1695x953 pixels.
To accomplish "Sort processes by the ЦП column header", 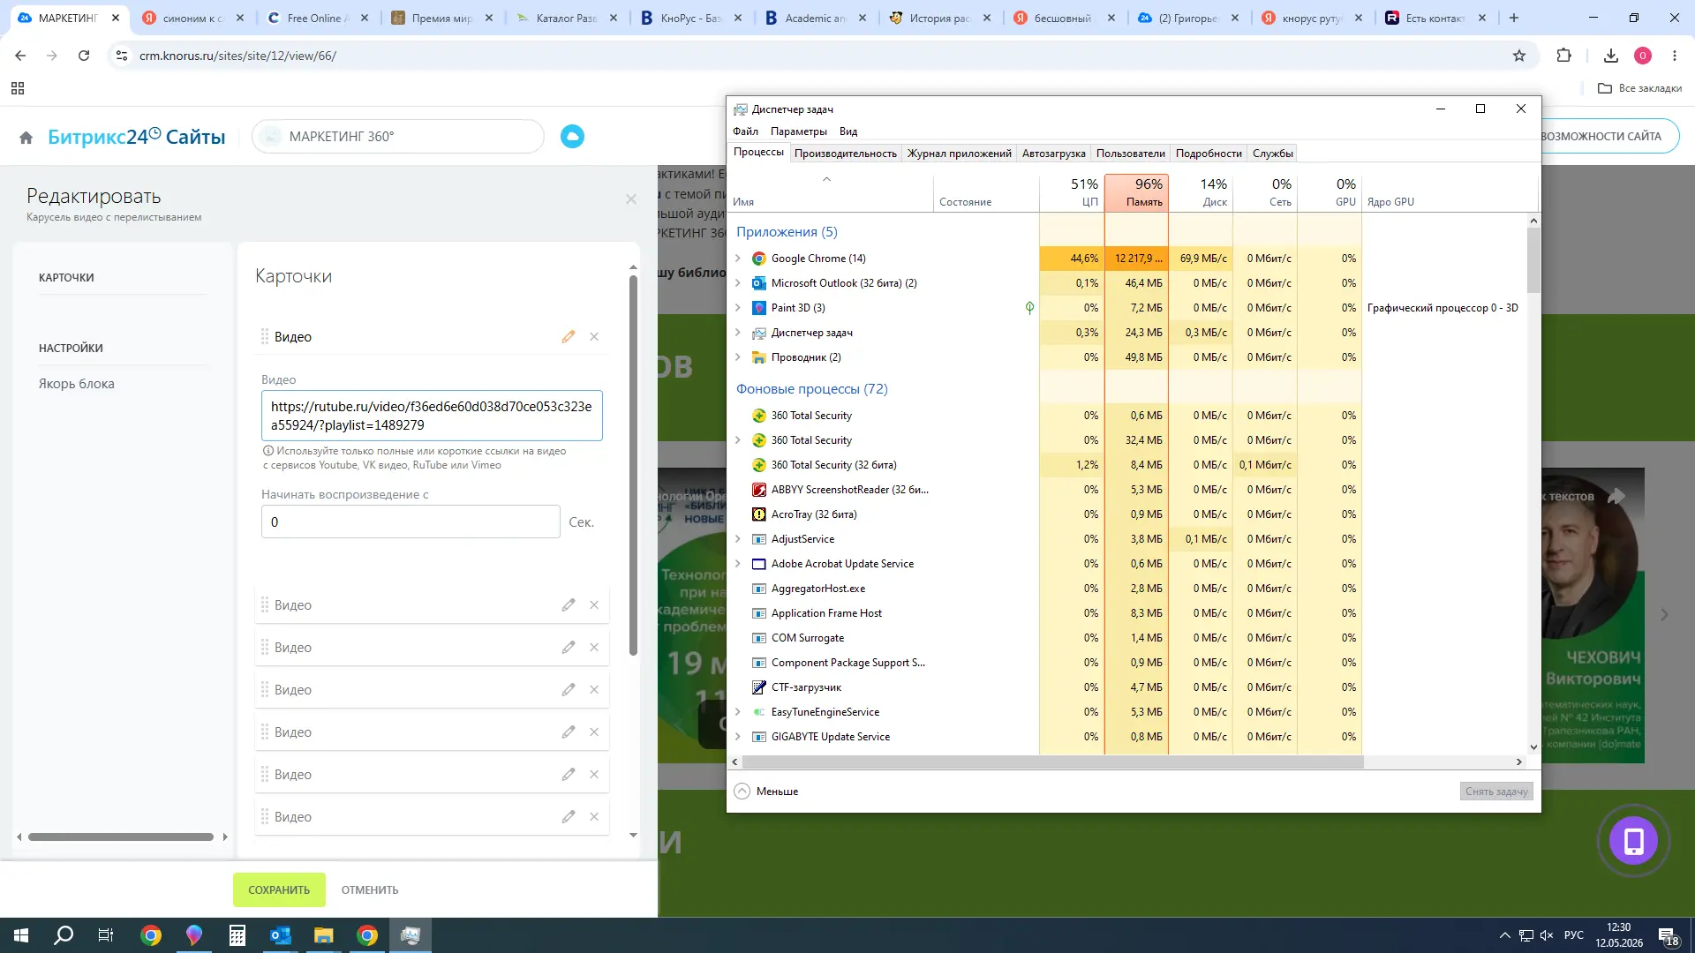I will (1072, 192).
